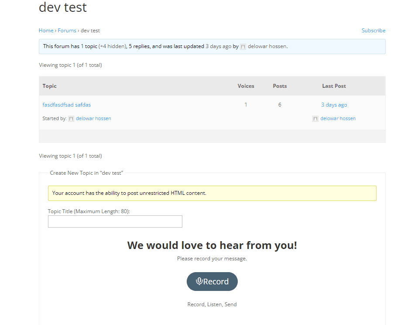Screen dimensions: 397x325
Task: Focus the Topic Title input field
Action: 115,221
